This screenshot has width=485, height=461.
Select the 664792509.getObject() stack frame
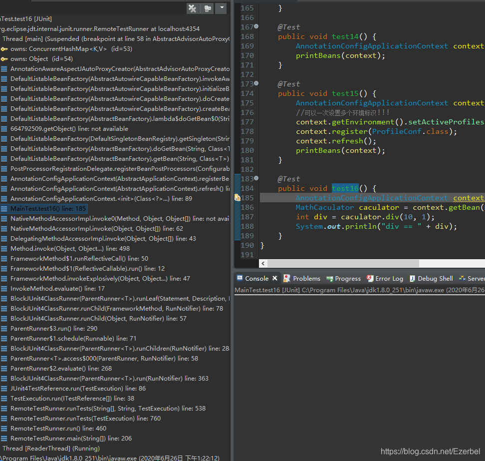[x=69, y=129]
